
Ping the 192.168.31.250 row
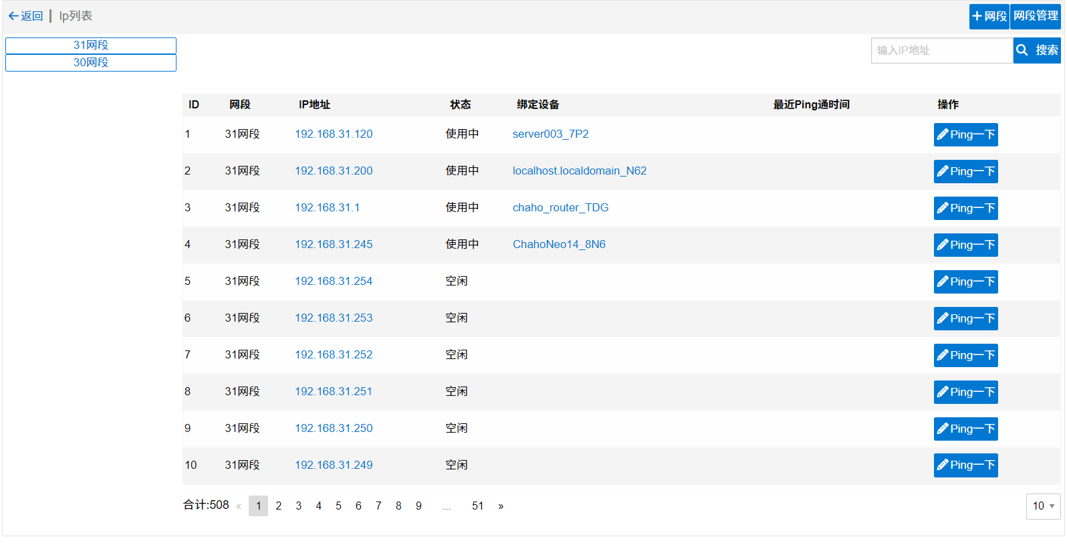click(x=965, y=429)
